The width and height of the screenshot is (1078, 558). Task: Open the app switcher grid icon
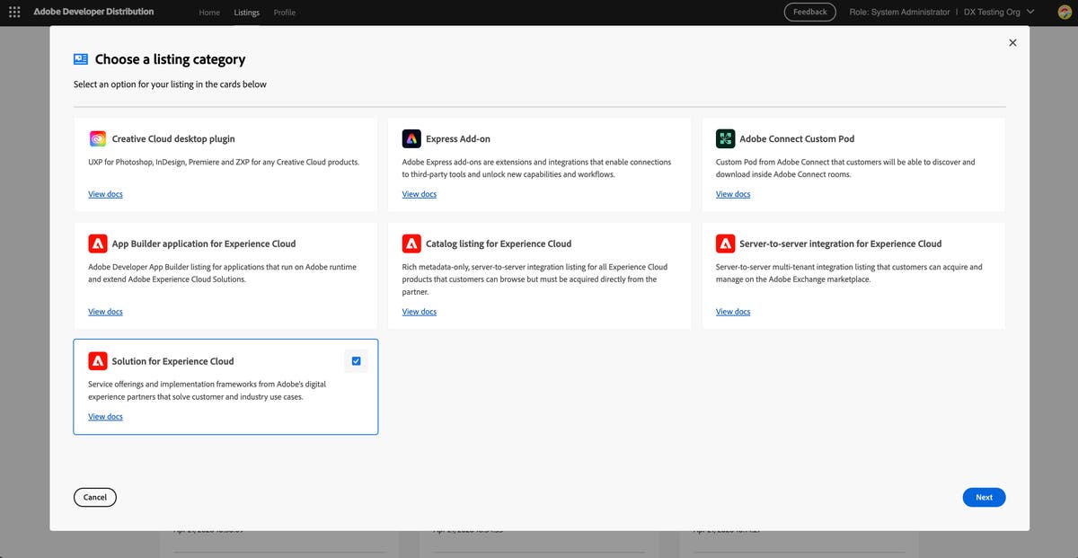[14, 12]
